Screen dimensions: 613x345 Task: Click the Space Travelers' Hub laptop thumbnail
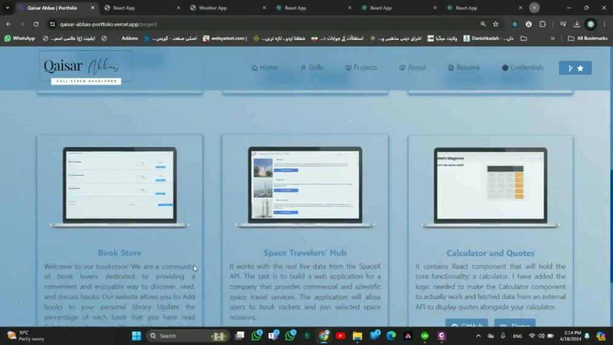coord(305,187)
